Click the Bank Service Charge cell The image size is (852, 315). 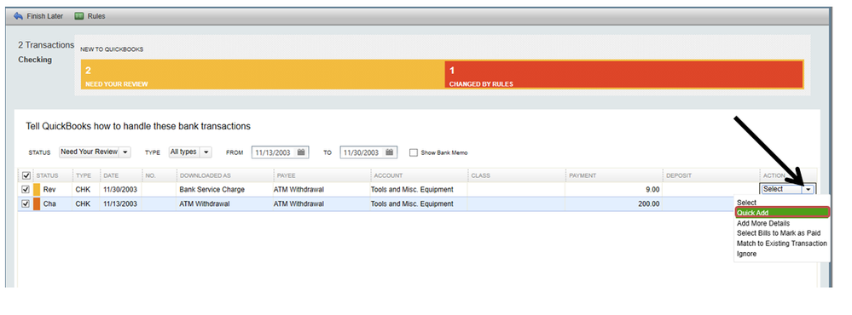pyautogui.click(x=212, y=190)
